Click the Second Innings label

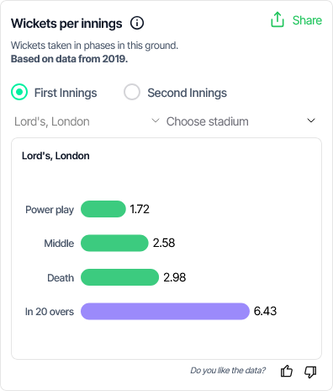(x=188, y=93)
